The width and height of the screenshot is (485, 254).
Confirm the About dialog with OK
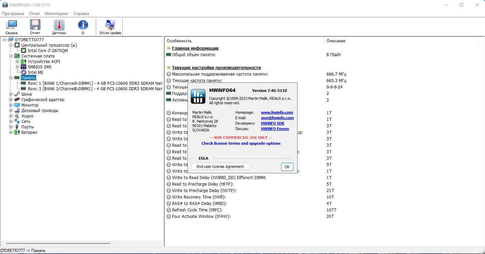[287, 167]
